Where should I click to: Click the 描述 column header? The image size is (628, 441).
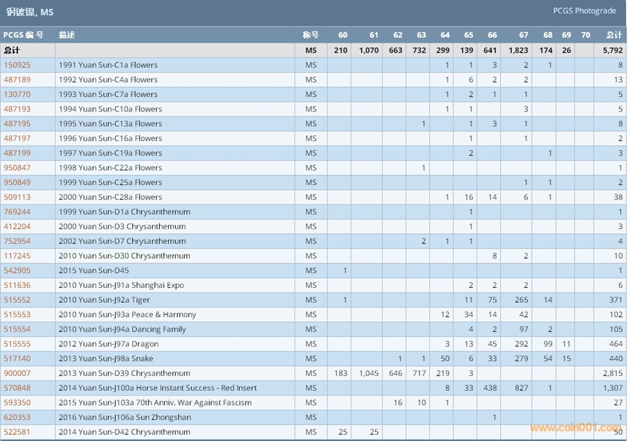click(x=67, y=35)
